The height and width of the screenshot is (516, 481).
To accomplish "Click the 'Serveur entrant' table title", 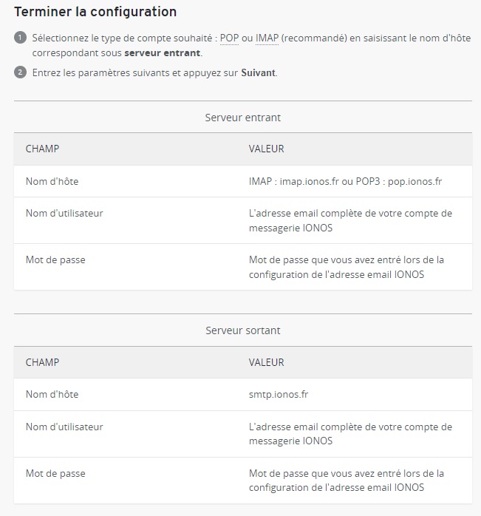I will [242, 117].
